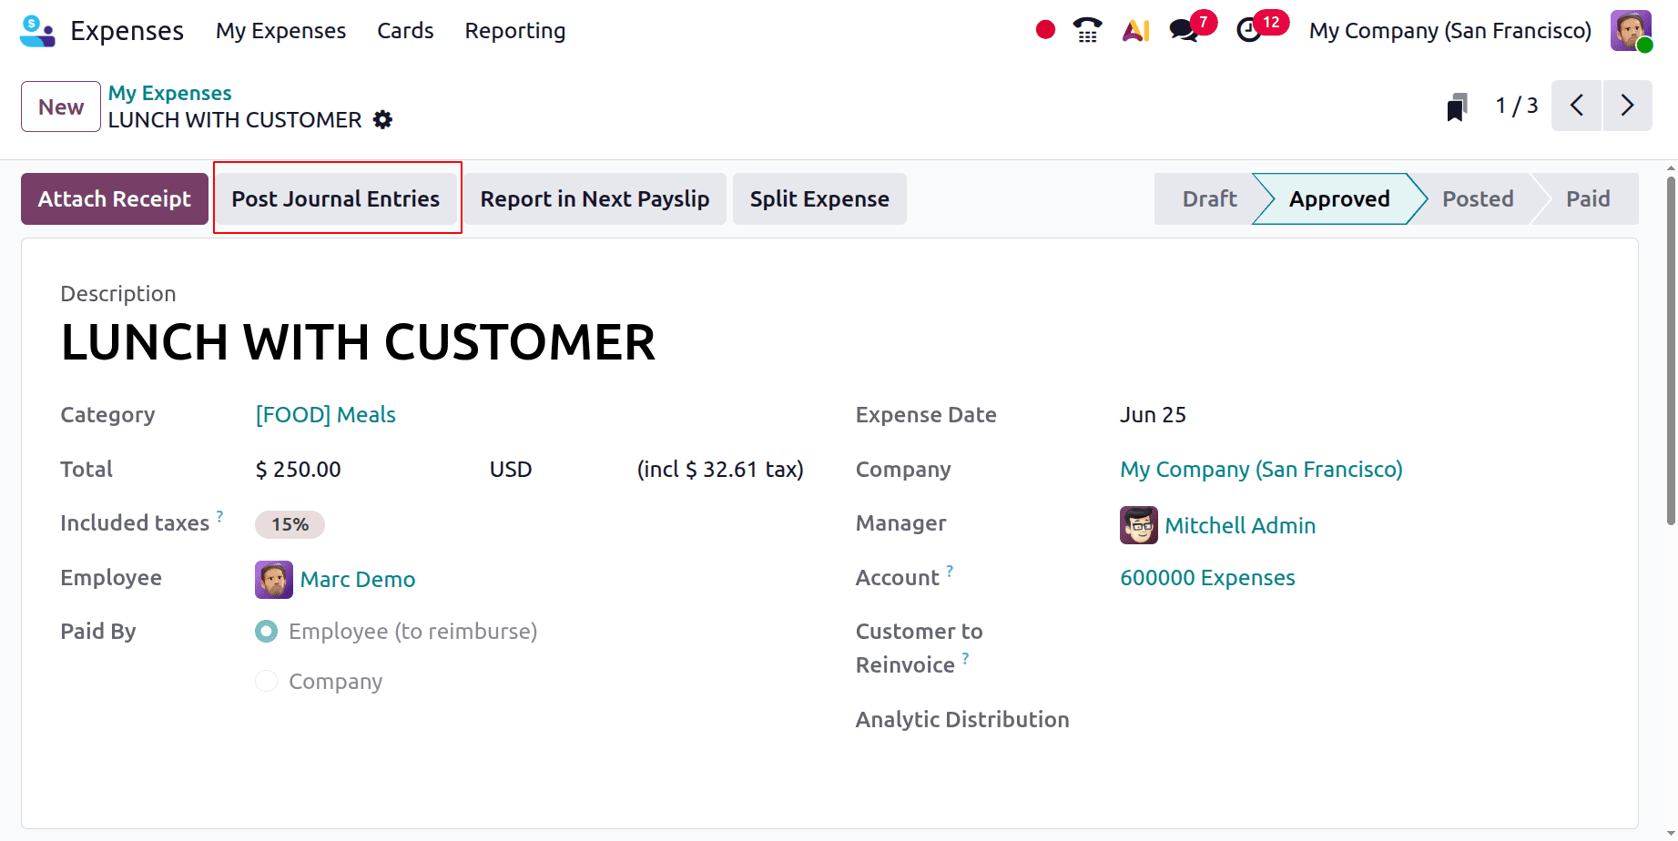Screen dimensions: 1678x841
Task: Open the gear actions menu
Action: [x=383, y=120]
